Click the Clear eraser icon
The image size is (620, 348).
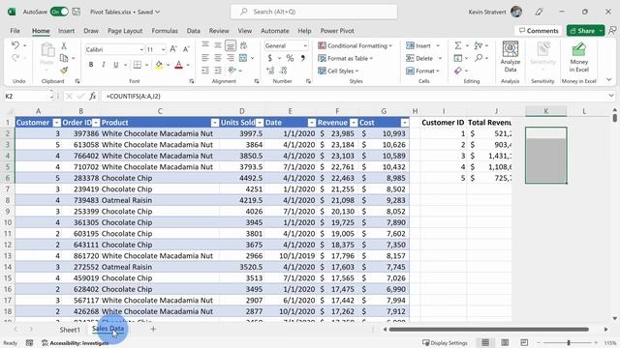pyautogui.click(x=458, y=71)
